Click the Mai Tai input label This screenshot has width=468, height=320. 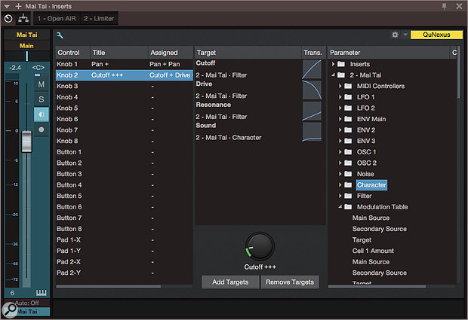(x=27, y=35)
